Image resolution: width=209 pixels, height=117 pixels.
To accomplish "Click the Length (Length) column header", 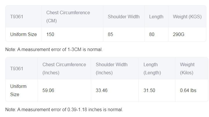I will tap(152, 69).
